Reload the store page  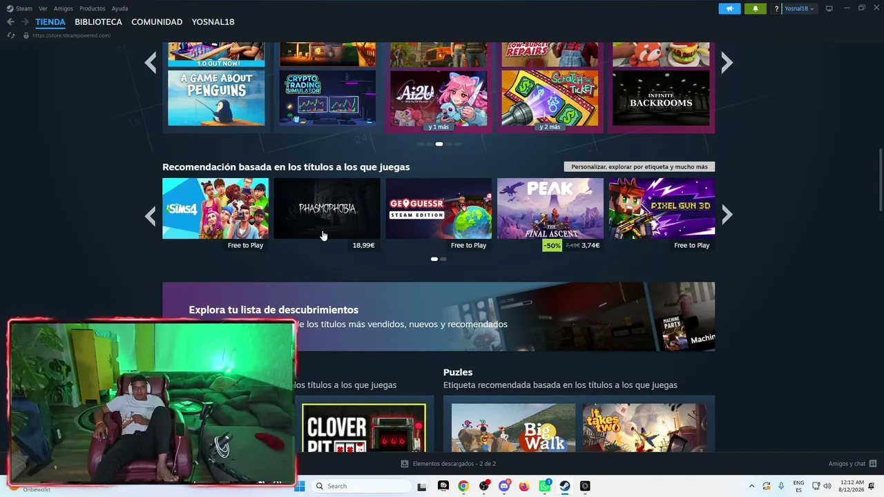(x=10, y=35)
